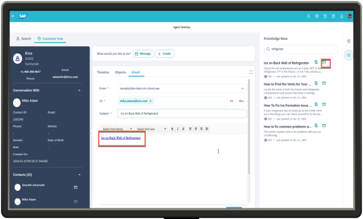Open the feedback chat icon in header

click(x=317, y=16)
